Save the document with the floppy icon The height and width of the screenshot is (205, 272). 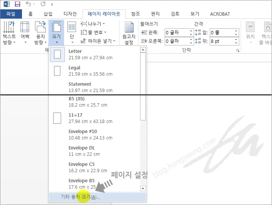[18, 4]
